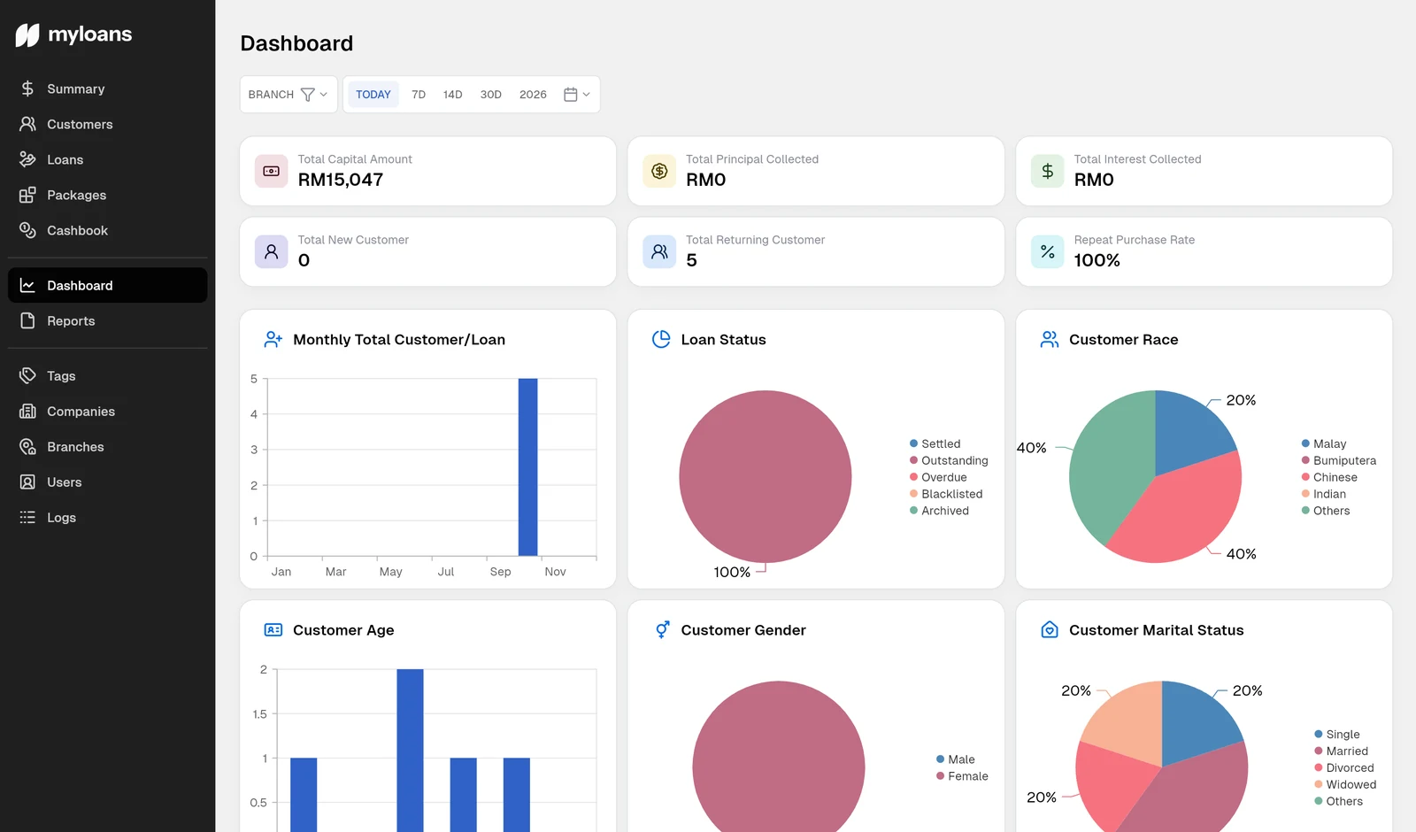Open the Dashboard menu item
Image resolution: width=1416 pixels, height=832 pixels.
point(108,285)
